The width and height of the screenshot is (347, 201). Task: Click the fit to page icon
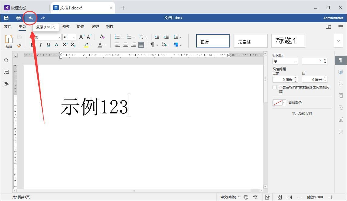(x=279, y=197)
